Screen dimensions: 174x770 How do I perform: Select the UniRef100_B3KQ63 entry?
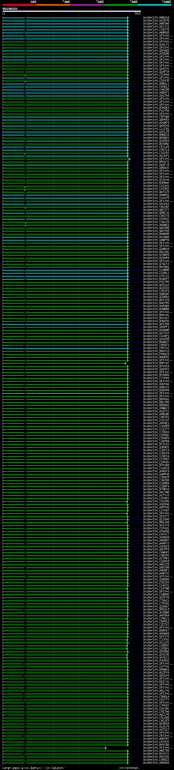pyautogui.click(x=156, y=108)
